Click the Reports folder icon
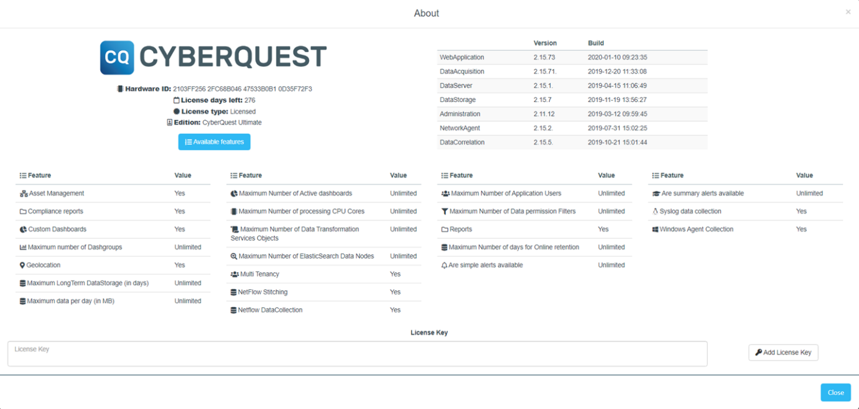 [x=445, y=230]
